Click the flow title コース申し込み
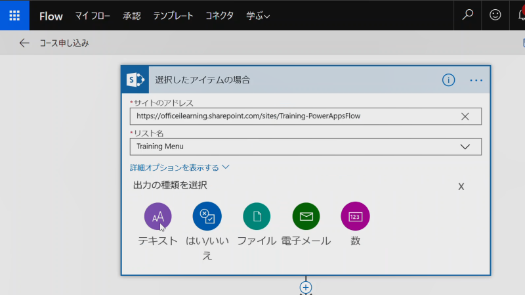The width and height of the screenshot is (525, 295). click(x=64, y=43)
